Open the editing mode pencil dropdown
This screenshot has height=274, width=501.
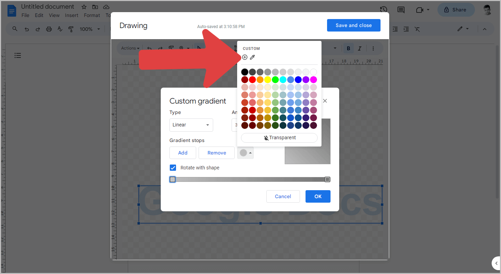coord(463,29)
